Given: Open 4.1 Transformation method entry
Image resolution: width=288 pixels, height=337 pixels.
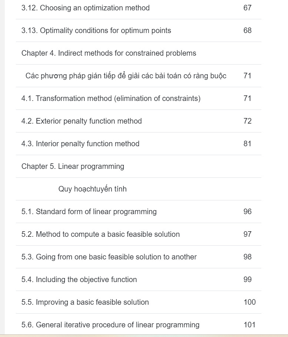Looking at the screenshot, I should point(111,98).
